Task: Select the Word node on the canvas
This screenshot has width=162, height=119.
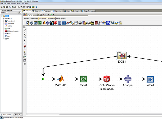Action: point(150,79)
